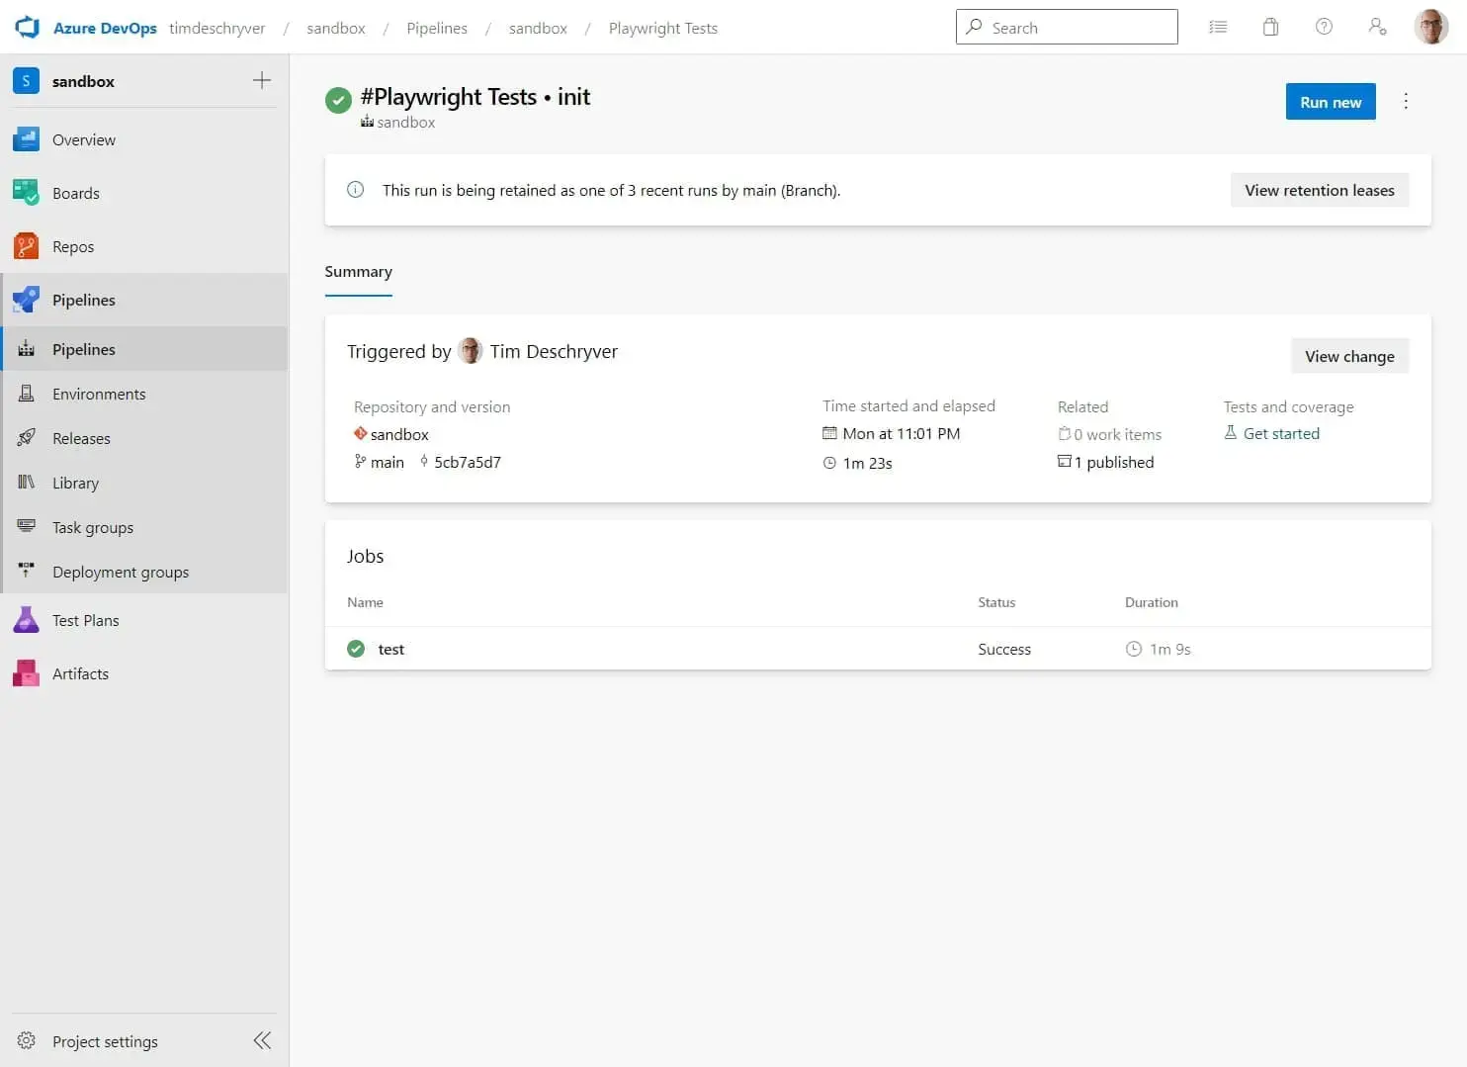Screen dimensions: 1467x1067
Task: Open Boards in the sidebar
Action: [x=144, y=193]
